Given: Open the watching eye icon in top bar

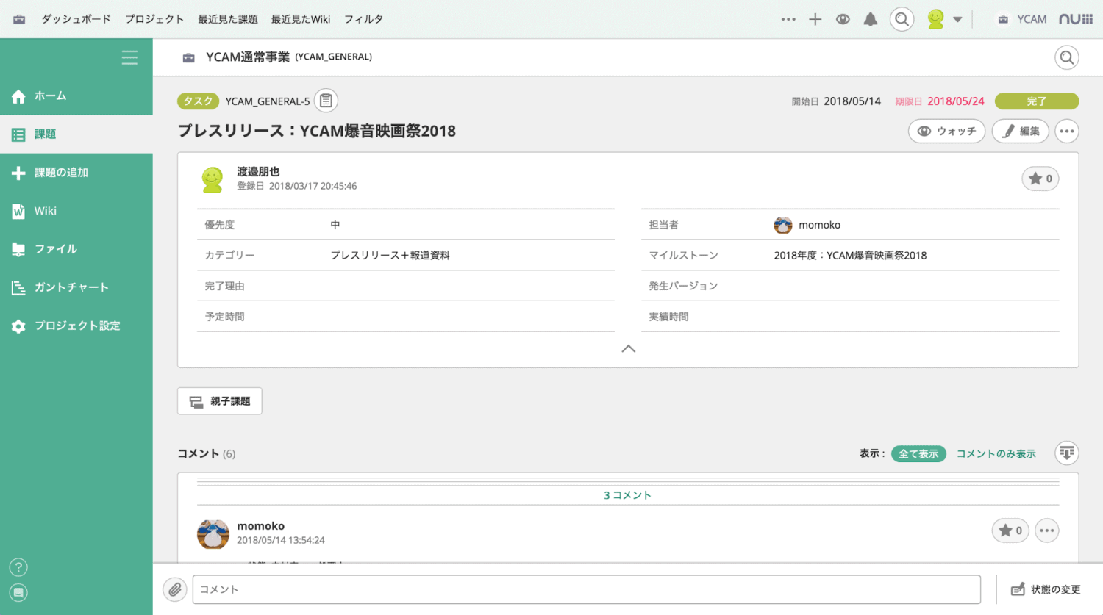Looking at the screenshot, I should coord(843,19).
